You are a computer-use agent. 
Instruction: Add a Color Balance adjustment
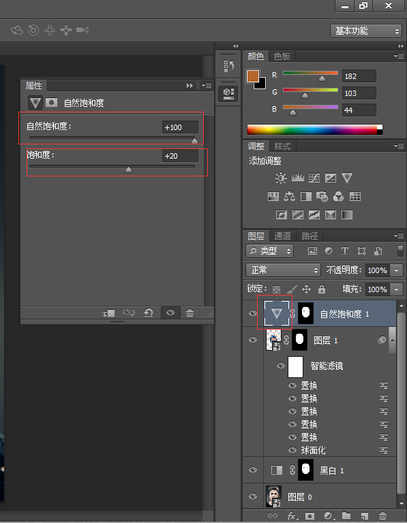click(x=289, y=196)
